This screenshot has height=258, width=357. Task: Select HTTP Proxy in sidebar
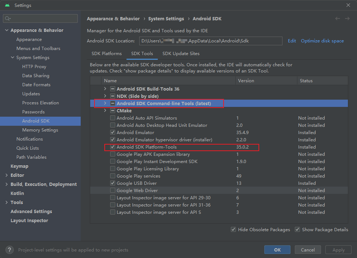coord(34,67)
